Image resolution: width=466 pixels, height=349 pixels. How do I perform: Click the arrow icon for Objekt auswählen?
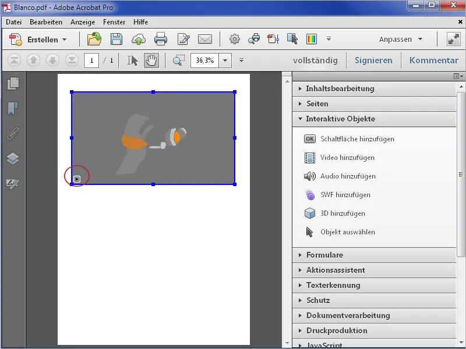[x=309, y=232]
